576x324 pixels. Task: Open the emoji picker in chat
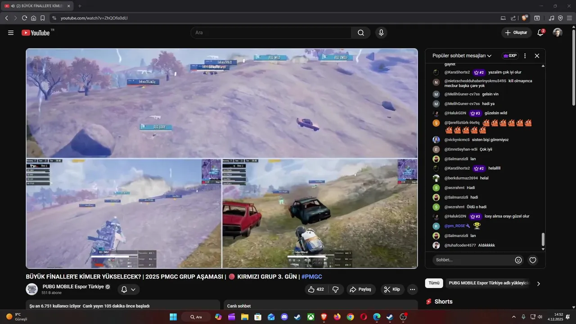click(x=518, y=260)
